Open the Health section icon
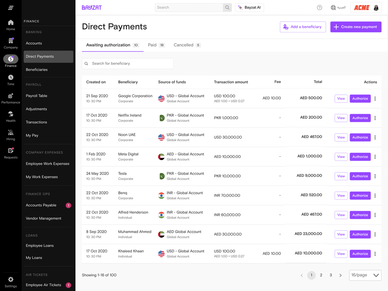 point(10,117)
